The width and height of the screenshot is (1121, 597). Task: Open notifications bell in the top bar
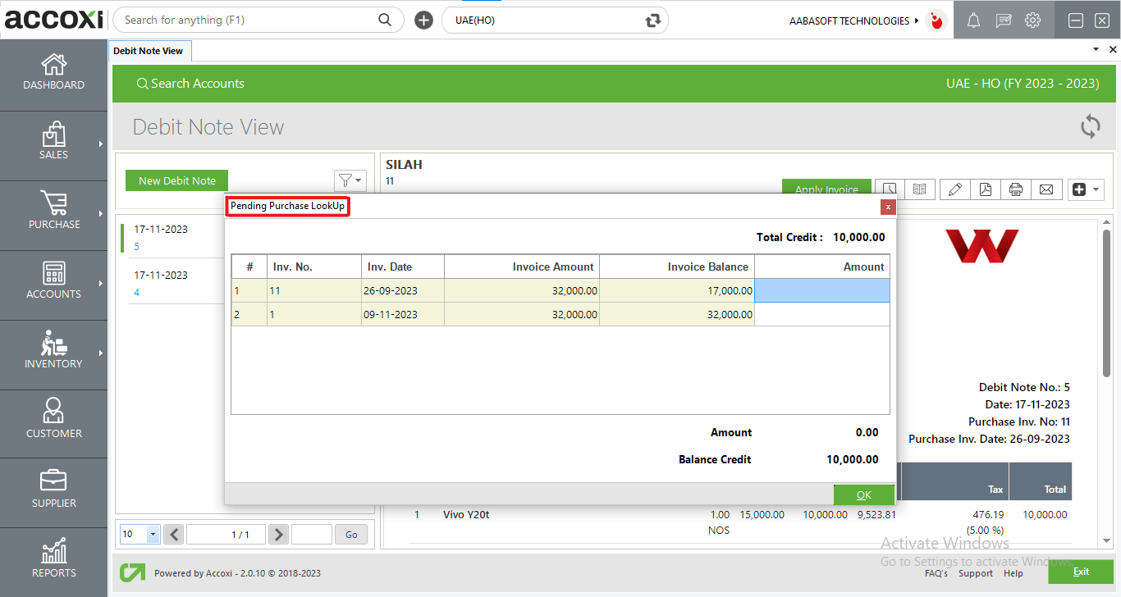973,20
